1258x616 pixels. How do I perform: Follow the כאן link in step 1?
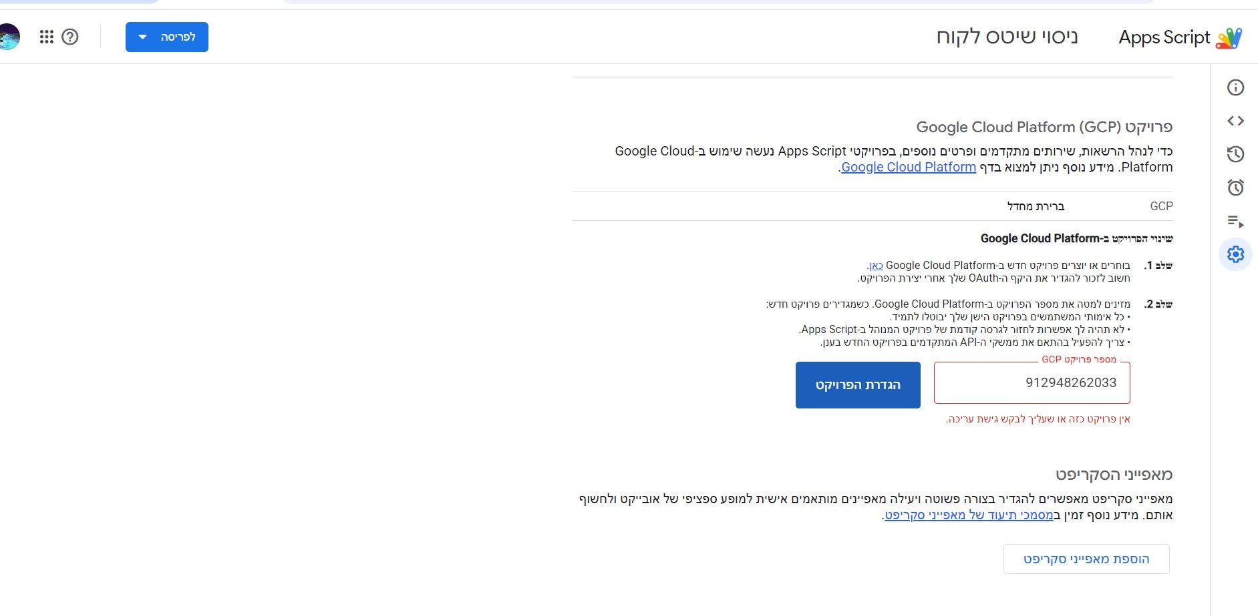click(x=875, y=266)
